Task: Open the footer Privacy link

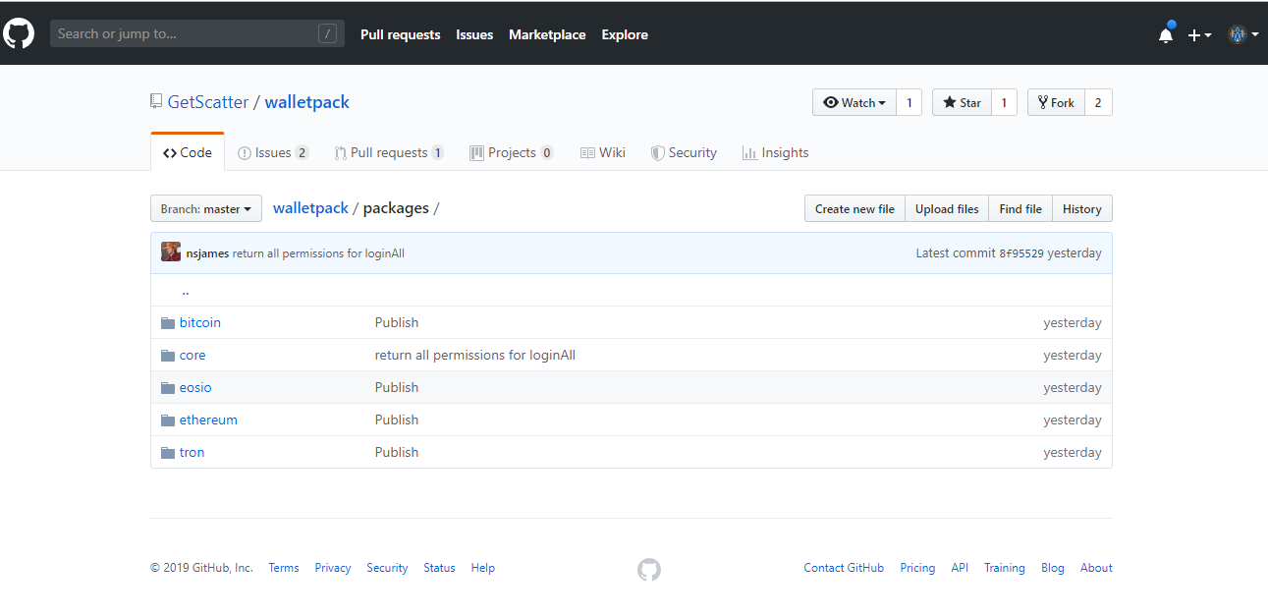Action: tap(333, 568)
